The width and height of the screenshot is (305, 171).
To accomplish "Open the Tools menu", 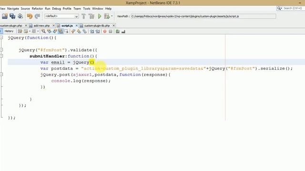I will coord(87,9).
